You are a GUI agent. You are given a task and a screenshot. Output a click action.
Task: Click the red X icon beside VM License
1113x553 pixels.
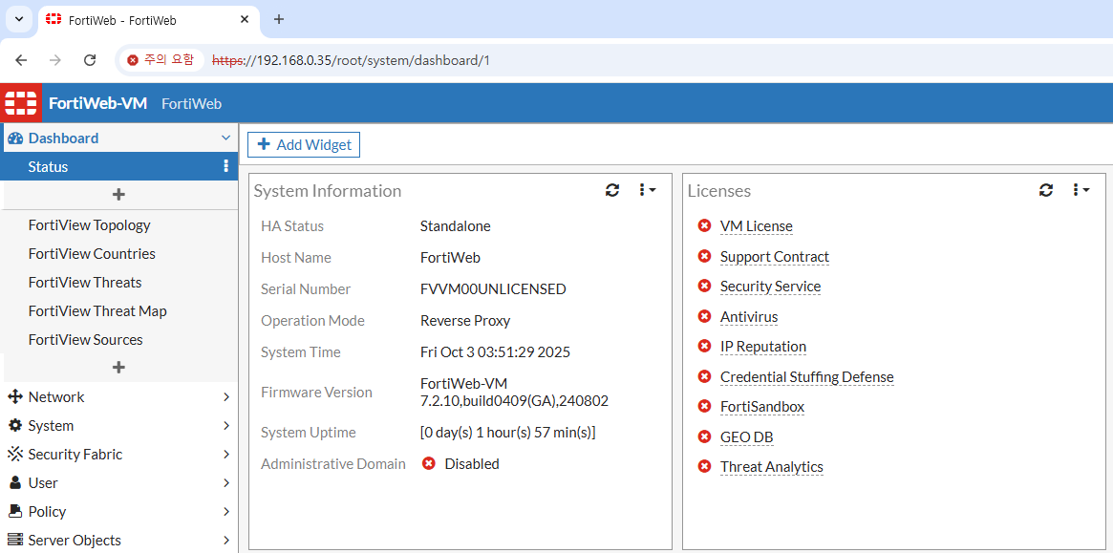[x=704, y=225]
